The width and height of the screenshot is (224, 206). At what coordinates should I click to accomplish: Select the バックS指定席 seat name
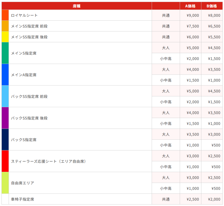[x=24, y=140]
